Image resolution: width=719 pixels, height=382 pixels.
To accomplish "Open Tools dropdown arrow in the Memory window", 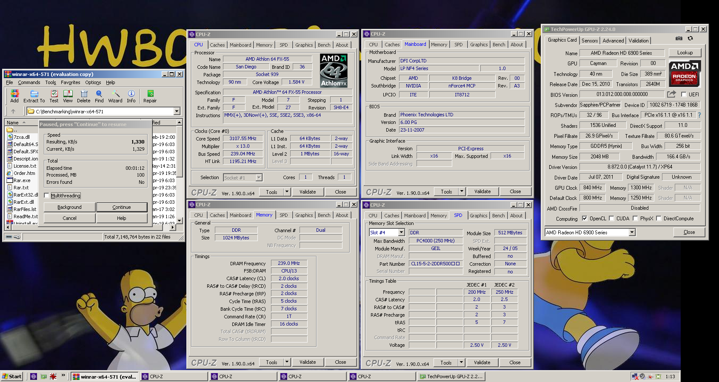I will tap(287, 362).
